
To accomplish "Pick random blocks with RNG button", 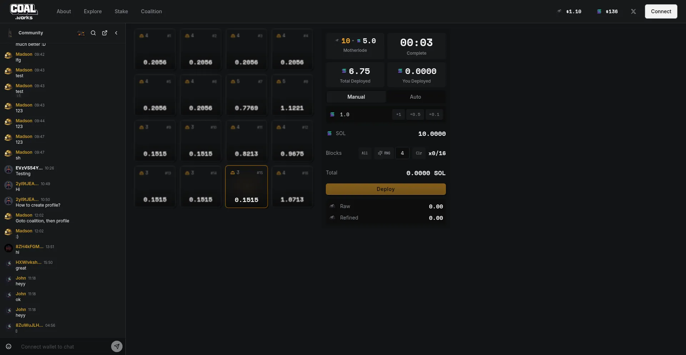I will point(384,153).
